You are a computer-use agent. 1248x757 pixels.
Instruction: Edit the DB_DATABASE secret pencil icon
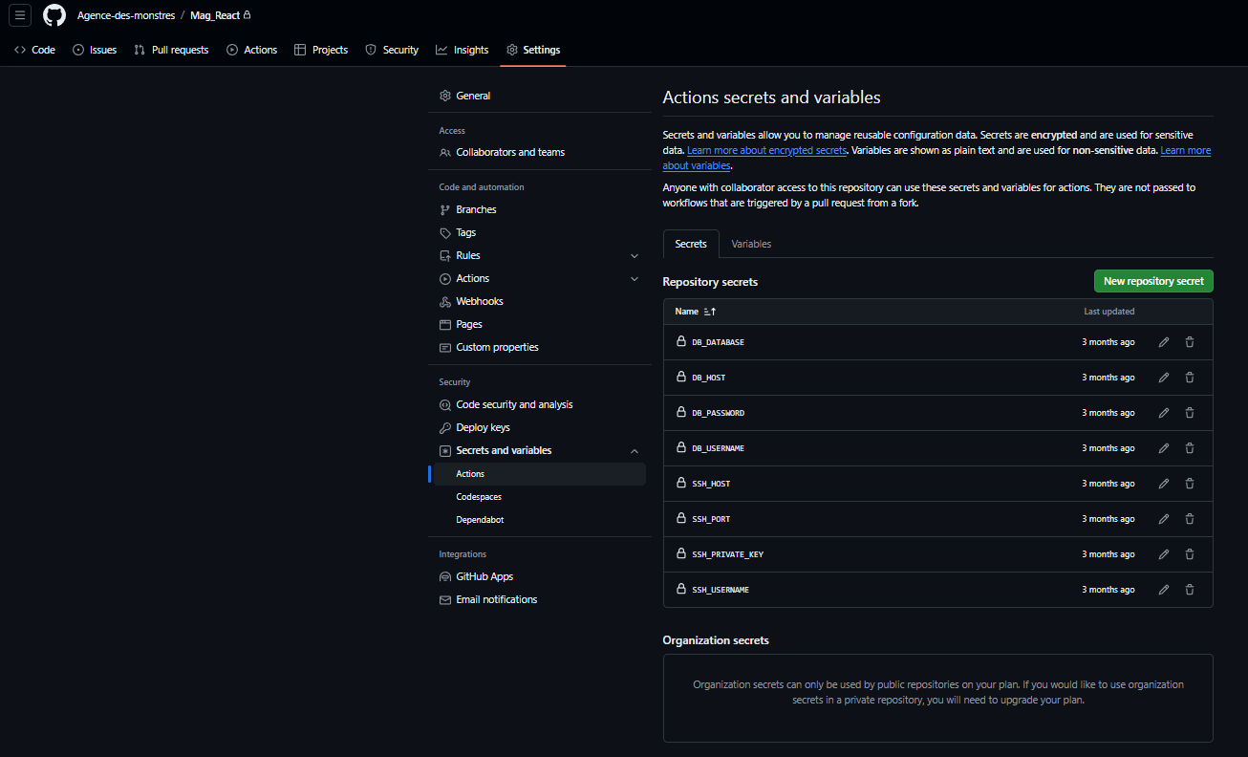click(x=1163, y=342)
